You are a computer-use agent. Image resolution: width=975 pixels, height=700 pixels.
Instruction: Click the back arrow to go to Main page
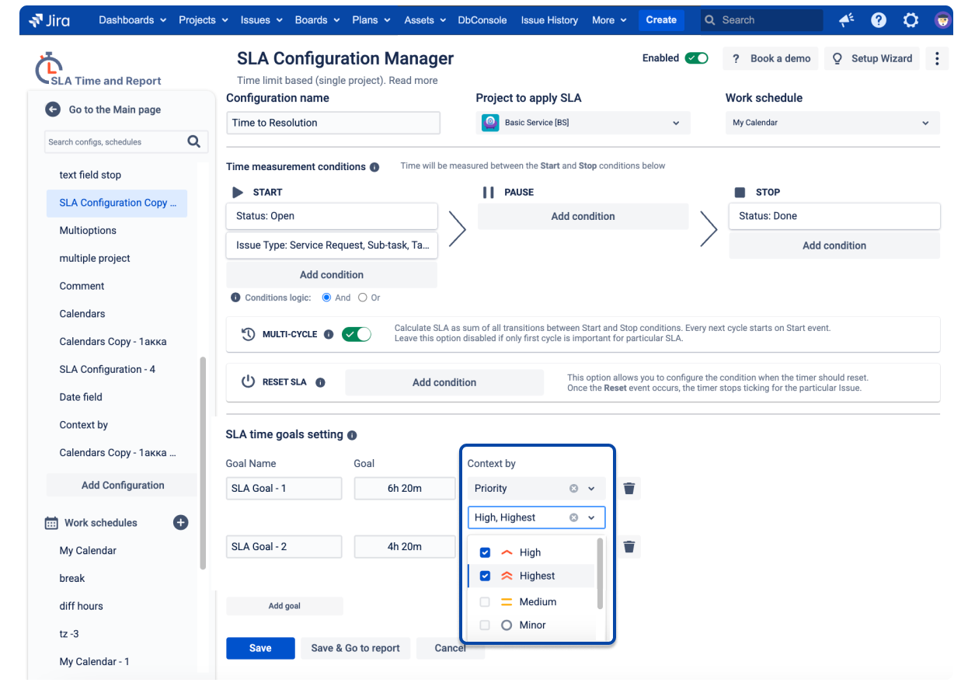pos(53,110)
